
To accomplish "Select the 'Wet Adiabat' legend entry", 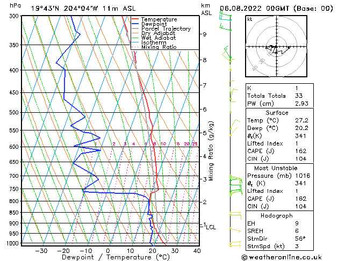I will [159, 38].
